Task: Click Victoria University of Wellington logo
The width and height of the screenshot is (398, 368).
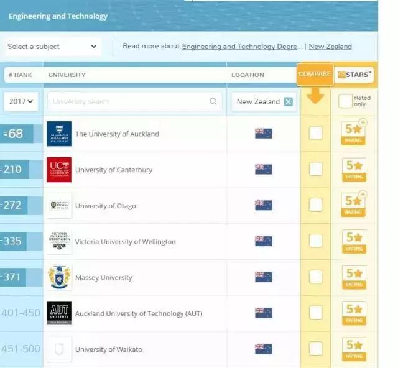Action: click(59, 242)
